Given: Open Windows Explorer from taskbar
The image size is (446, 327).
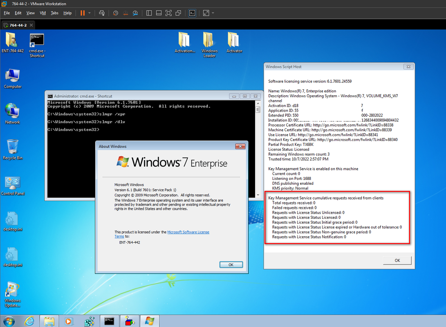Looking at the screenshot, I should [x=49, y=321].
